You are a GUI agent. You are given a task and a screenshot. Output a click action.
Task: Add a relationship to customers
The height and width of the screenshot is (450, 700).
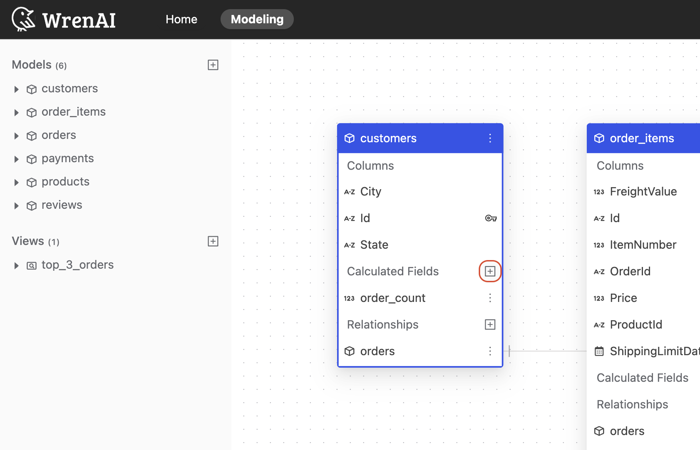[490, 324]
